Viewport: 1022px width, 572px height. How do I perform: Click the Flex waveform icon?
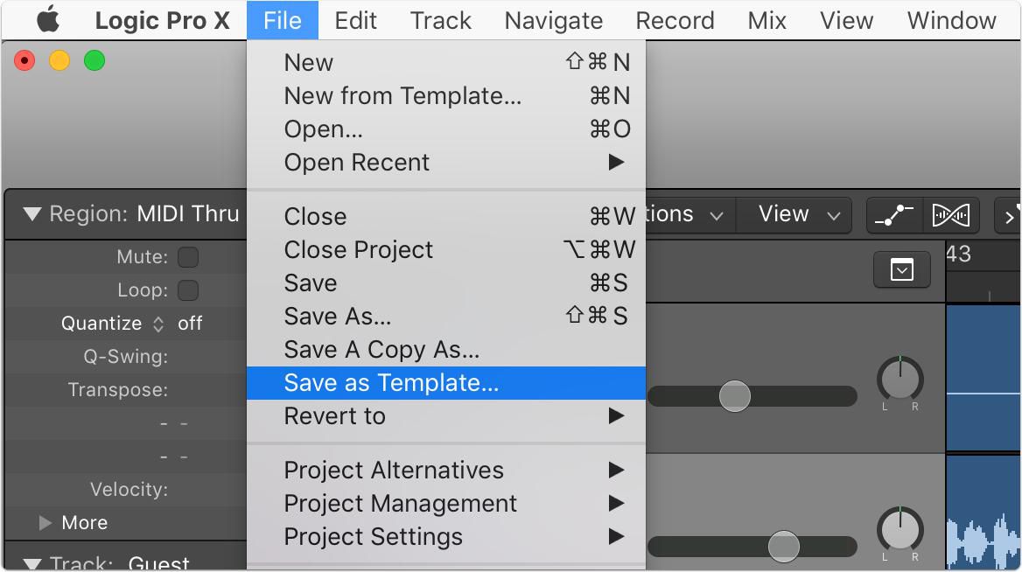click(x=951, y=215)
